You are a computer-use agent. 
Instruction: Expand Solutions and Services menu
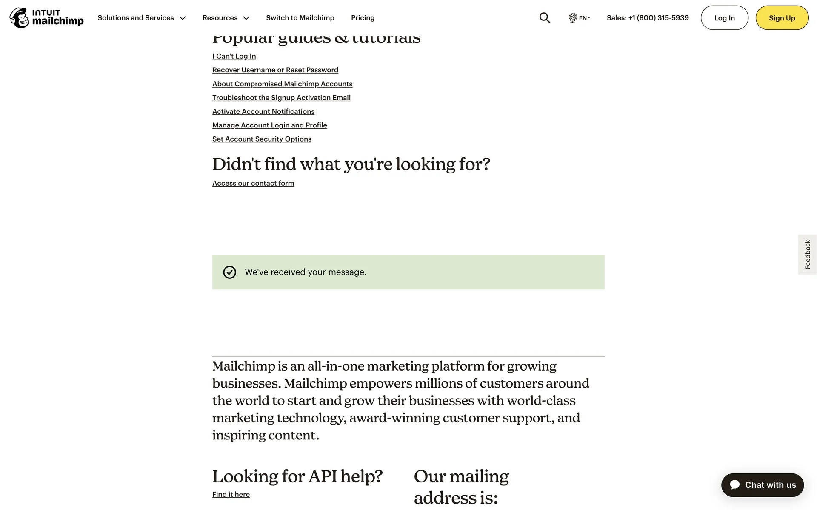(142, 18)
